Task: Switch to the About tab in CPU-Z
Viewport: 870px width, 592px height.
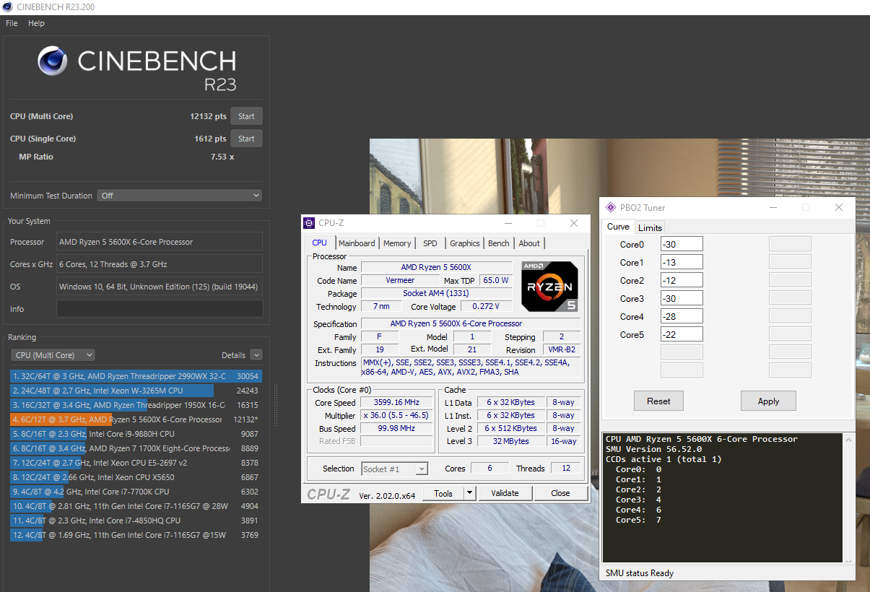Action: coord(529,243)
